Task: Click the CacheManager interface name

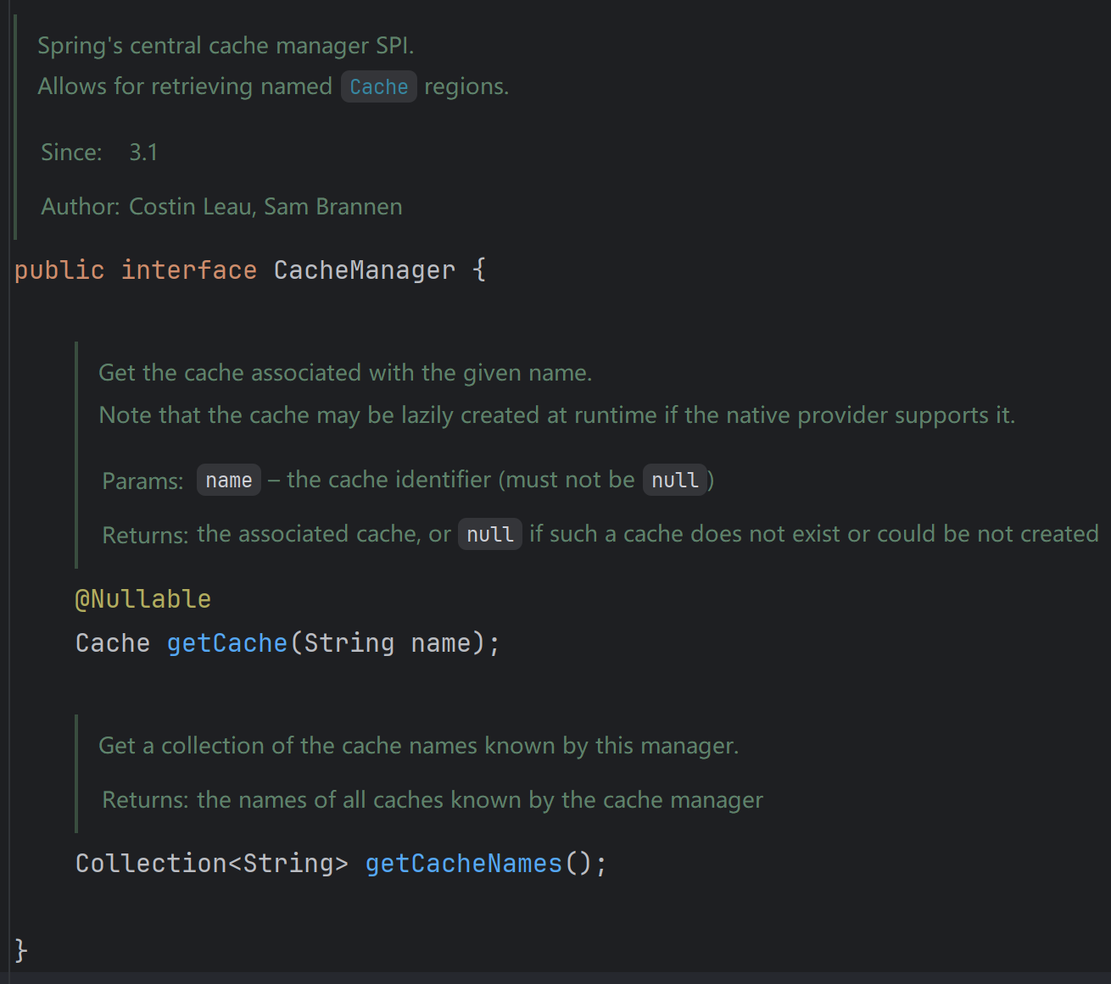Action: (x=364, y=270)
